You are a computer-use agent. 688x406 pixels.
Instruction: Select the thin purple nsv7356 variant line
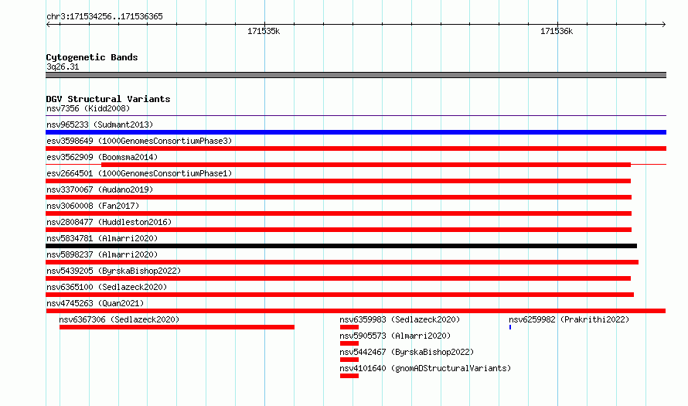tap(356, 116)
